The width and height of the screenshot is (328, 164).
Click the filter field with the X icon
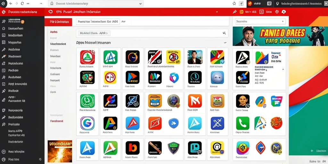[x=152, y=33]
